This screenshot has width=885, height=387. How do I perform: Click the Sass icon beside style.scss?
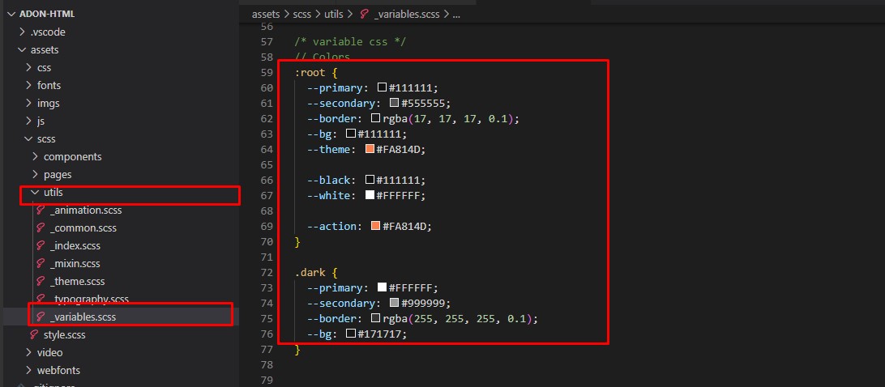pyautogui.click(x=34, y=334)
